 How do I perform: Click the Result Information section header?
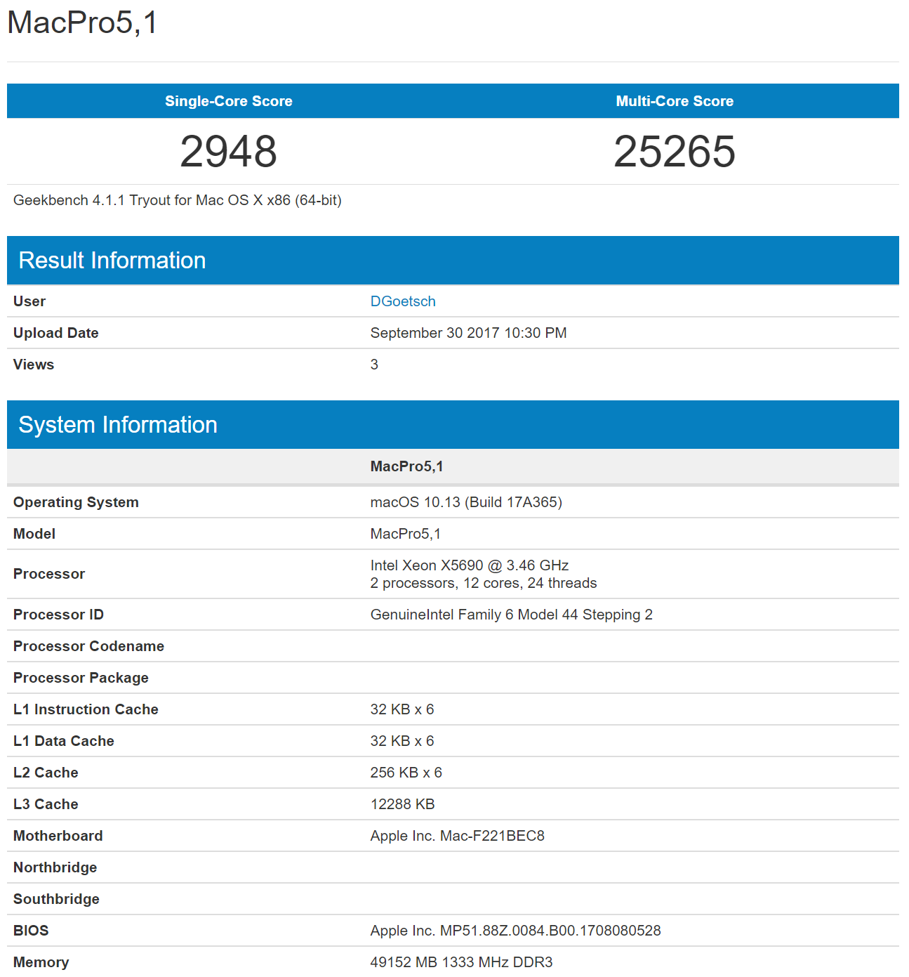coord(453,261)
